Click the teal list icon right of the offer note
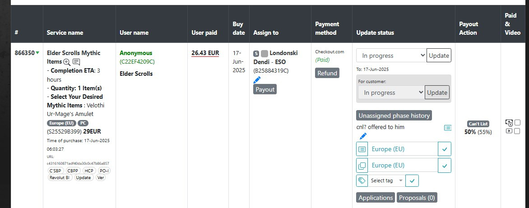The height and width of the screenshot is (208, 529). click(447, 128)
